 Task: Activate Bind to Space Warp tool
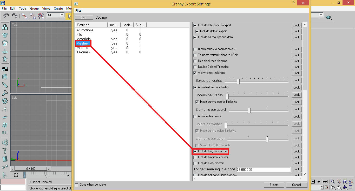(x=41, y=16)
